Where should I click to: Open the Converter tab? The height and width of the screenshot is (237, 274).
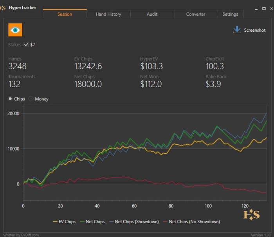coord(196,14)
